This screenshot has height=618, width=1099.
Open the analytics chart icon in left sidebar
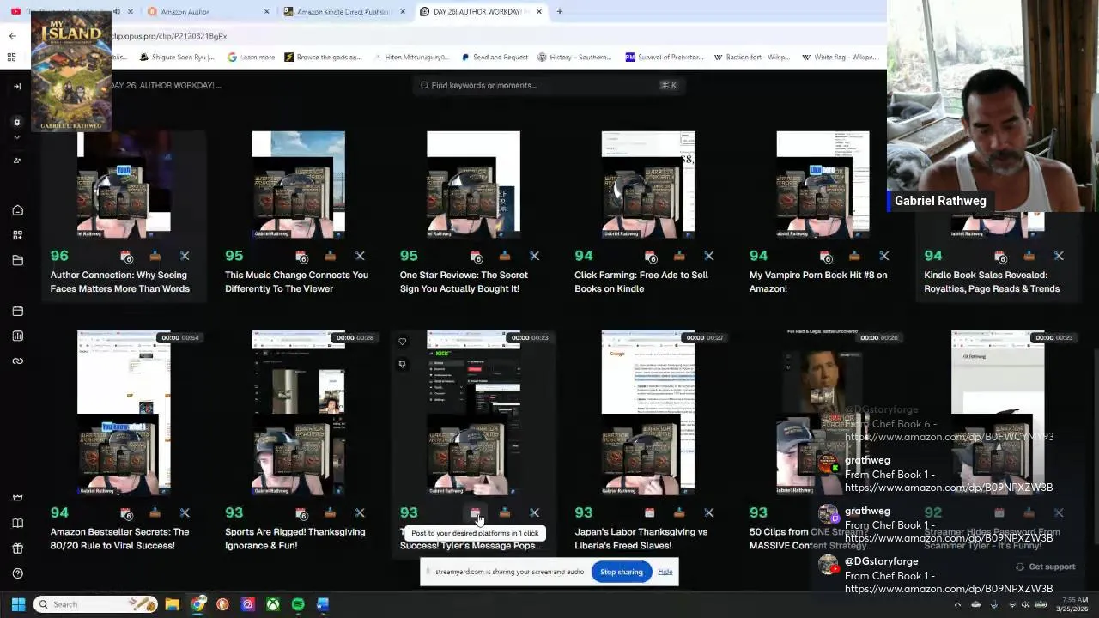(17, 336)
